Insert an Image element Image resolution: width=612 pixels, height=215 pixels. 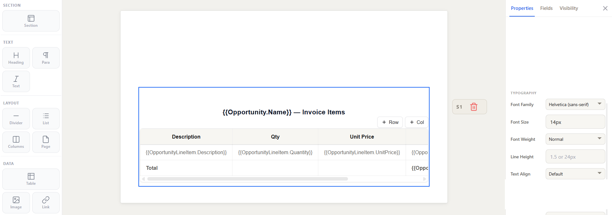pos(16,203)
